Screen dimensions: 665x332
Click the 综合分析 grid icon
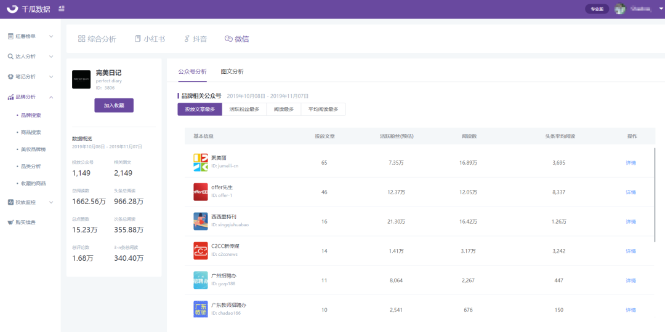[82, 39]
